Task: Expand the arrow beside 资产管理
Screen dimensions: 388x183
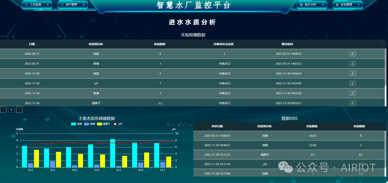Action: click(84, 4)
